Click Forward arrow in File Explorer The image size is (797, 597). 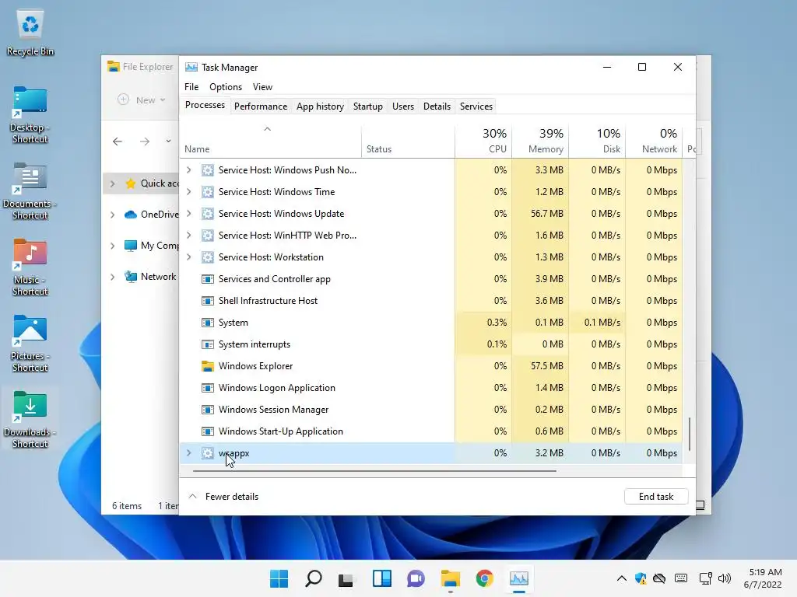145,141
